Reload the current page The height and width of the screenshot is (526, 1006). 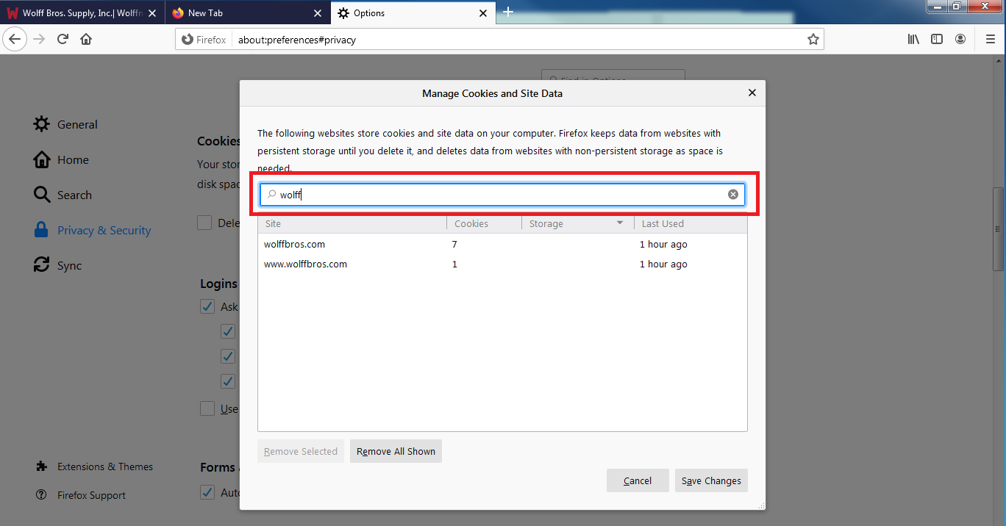(63, 40)
